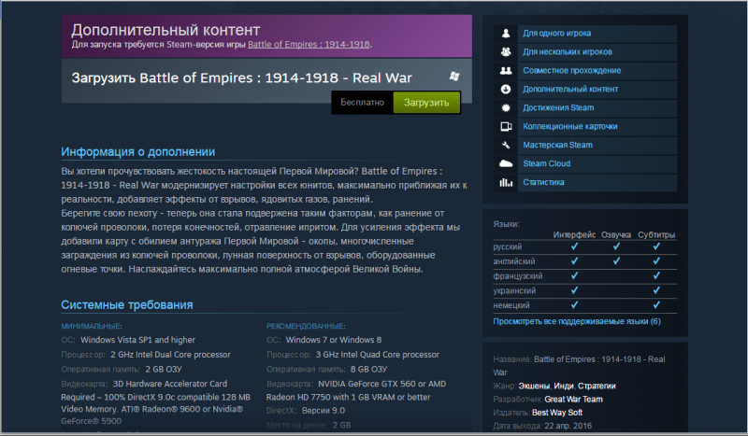Click the Steam Cloud cloud icon
This screenshot has height=436, width=748.
click(506, 163)
